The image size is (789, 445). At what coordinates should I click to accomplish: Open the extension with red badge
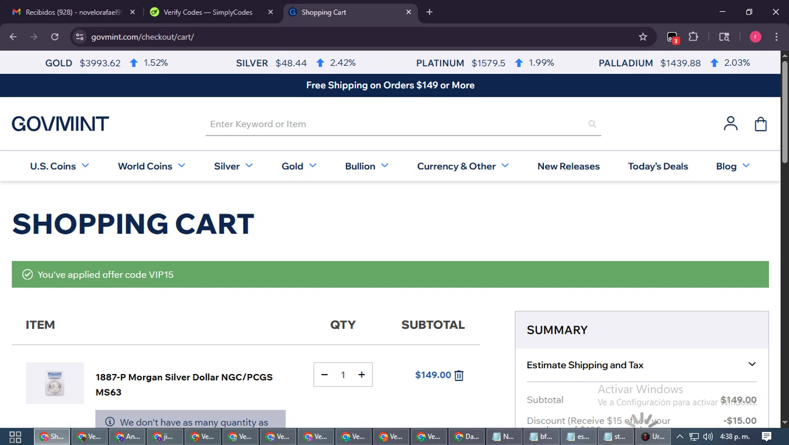(x=673, y=37)
